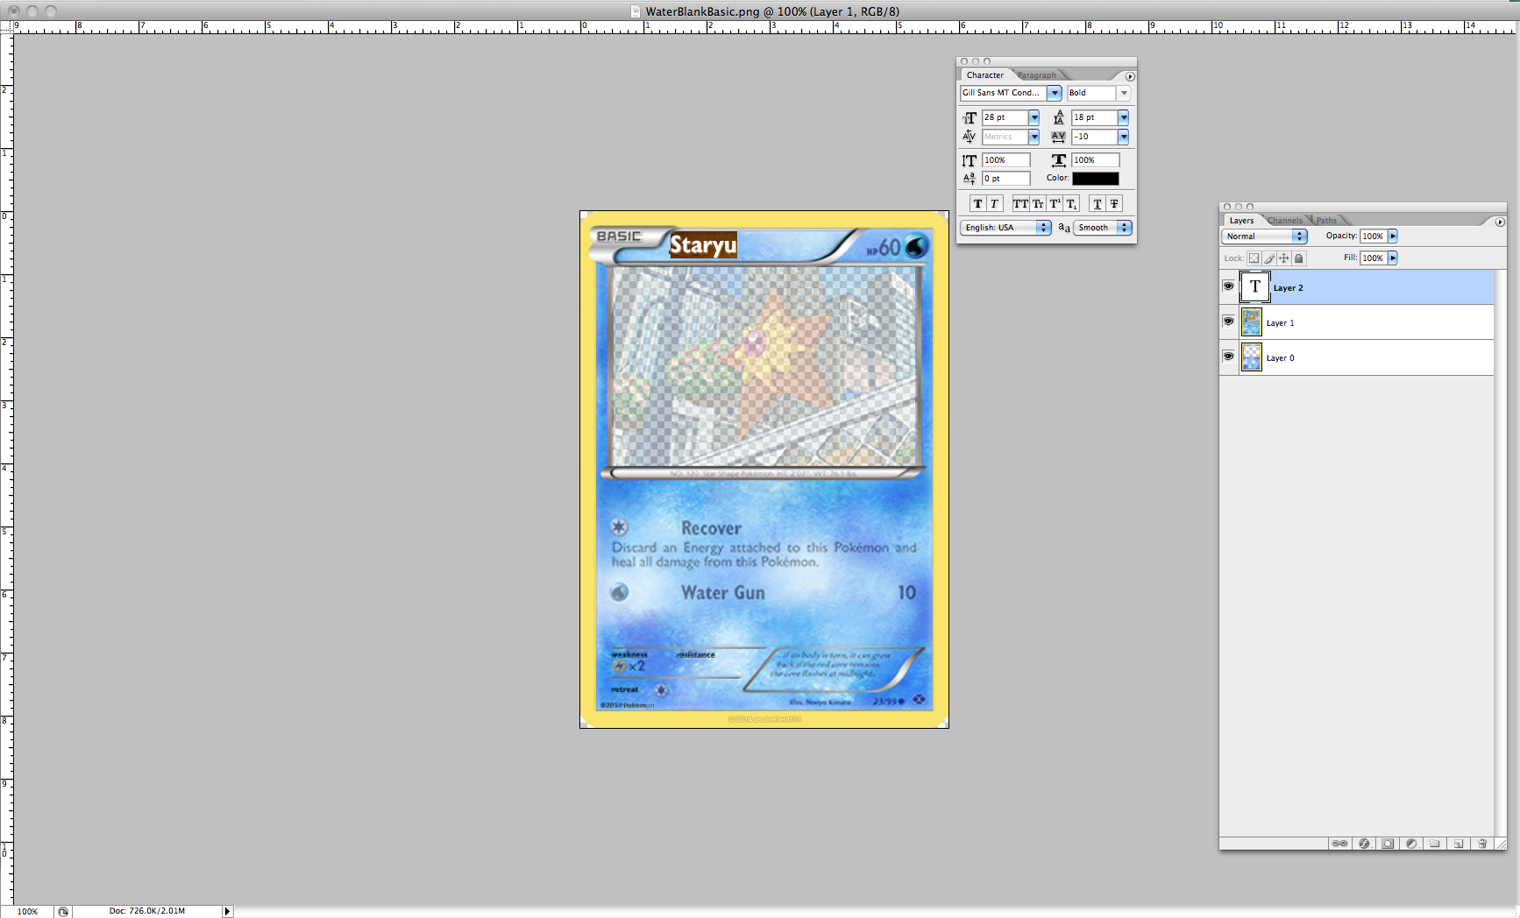
Task: Click the Fill 100% field
Action: (1373, 258)
